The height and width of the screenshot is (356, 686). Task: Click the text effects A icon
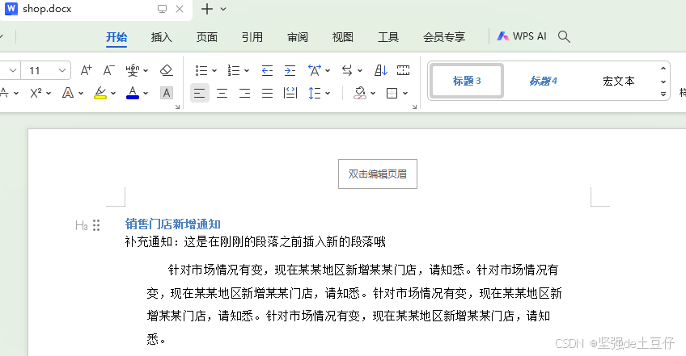point(68,93)
